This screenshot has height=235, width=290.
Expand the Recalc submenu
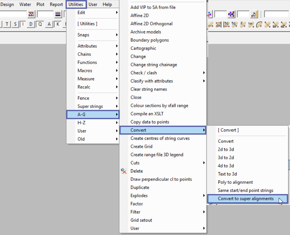click(x=93, y=87)
